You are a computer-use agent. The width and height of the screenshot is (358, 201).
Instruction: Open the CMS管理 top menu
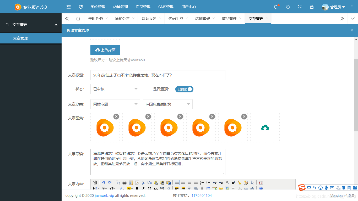[166, 7]
